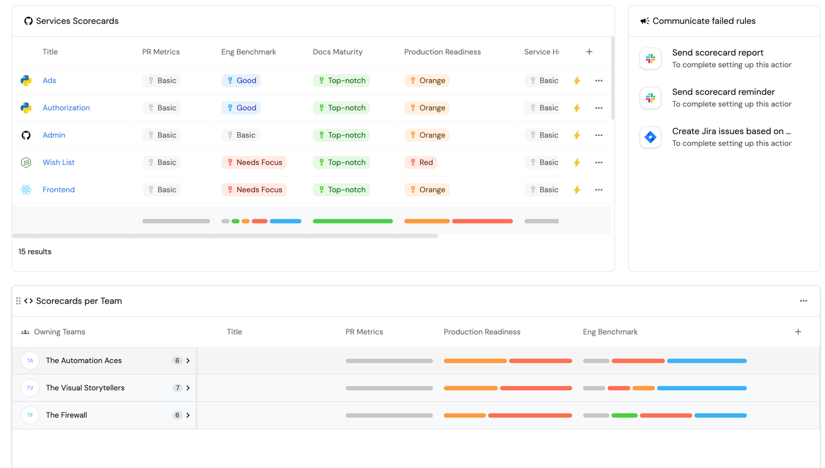Add column with plus in Scorecards per Team
The width and height of the screenshot is (825, 468).
(x=798, y=332)
